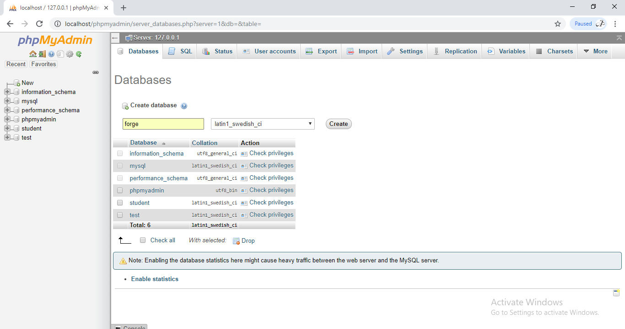Click the top-right double chevron icon
625x329 pixels.
pyautogui.click(x=619, y=38)
